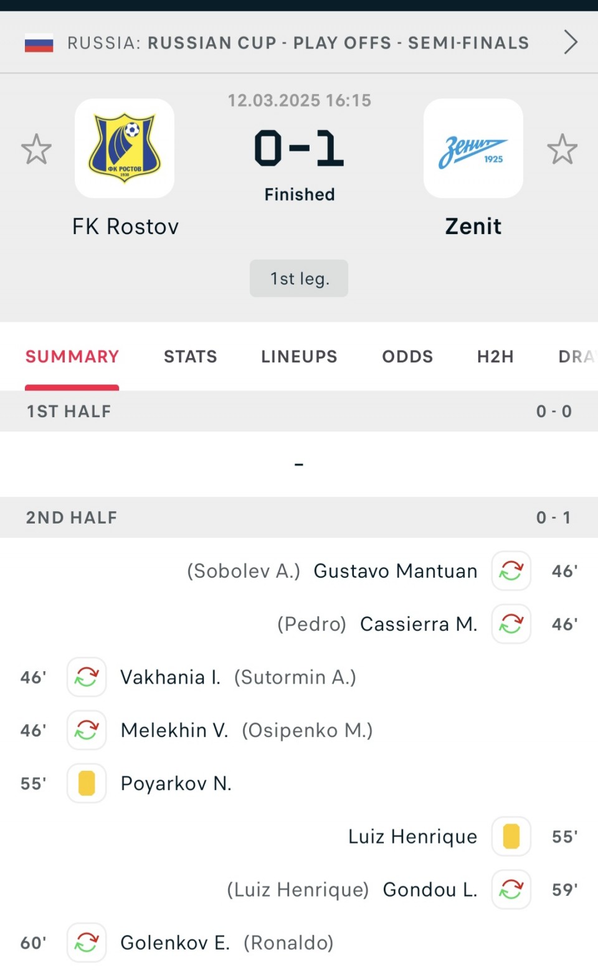
Task: Tap player name Cassierra M.
Action: click(419, 624)
